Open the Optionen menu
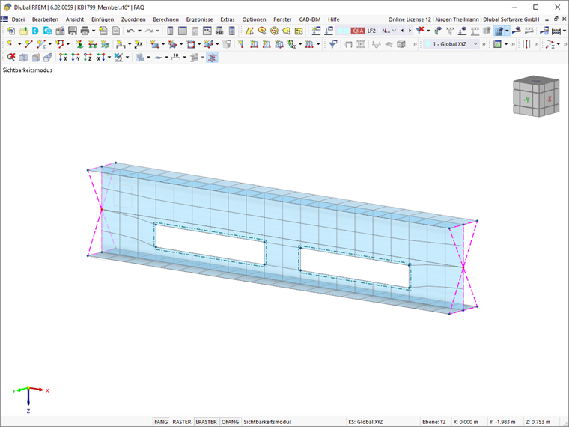 (x=254, y=19)
